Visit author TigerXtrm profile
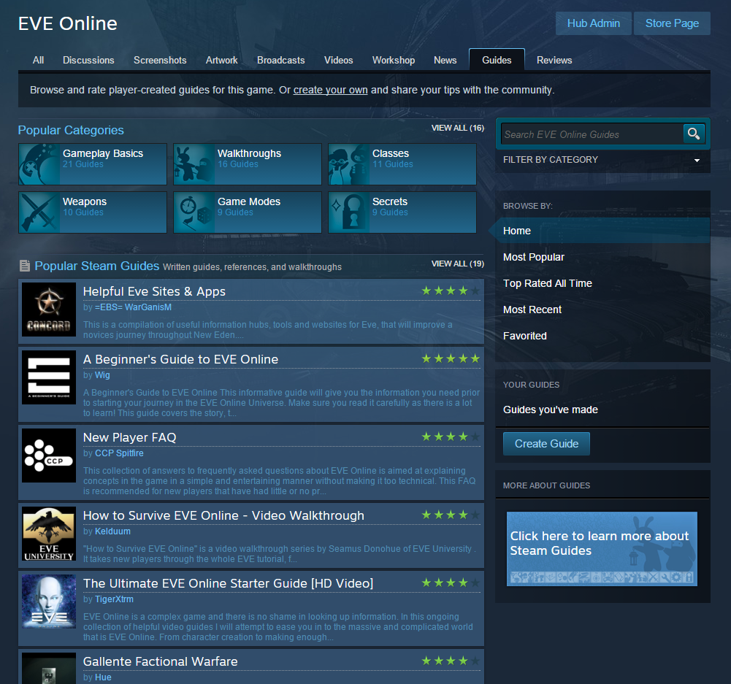 pos(114,599)
